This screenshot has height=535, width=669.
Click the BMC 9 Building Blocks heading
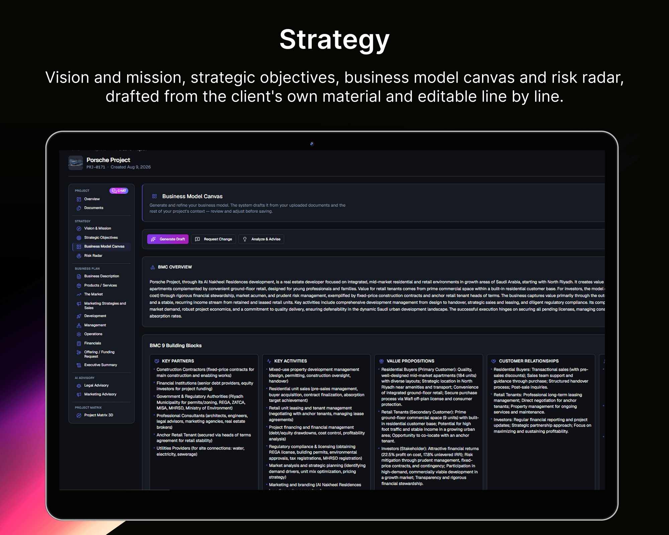(x=176, y=346)
